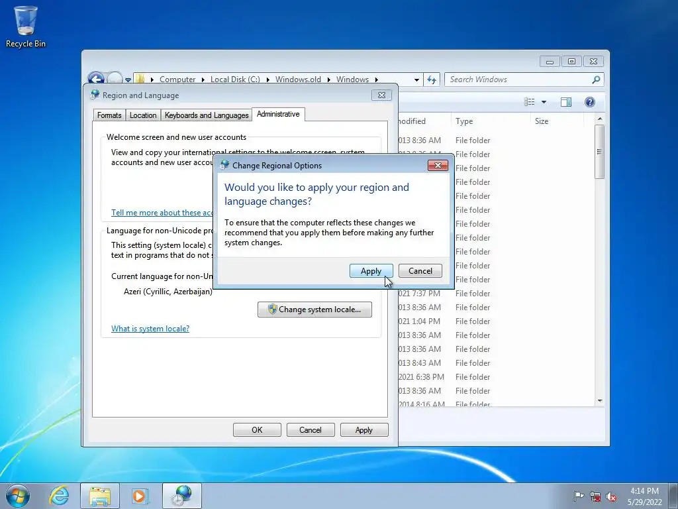678x509 pixels.
Task: Click the Computer breadcrumb segment
Action: tap(177, 80)
